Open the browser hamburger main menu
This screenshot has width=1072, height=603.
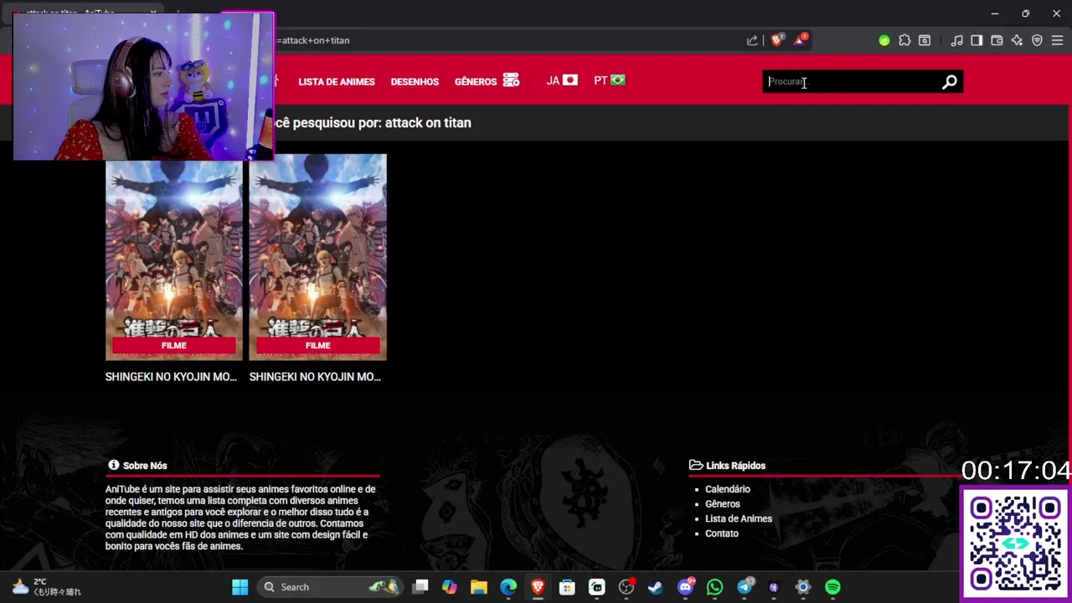pyautogui.click(x=1057, y=40)
